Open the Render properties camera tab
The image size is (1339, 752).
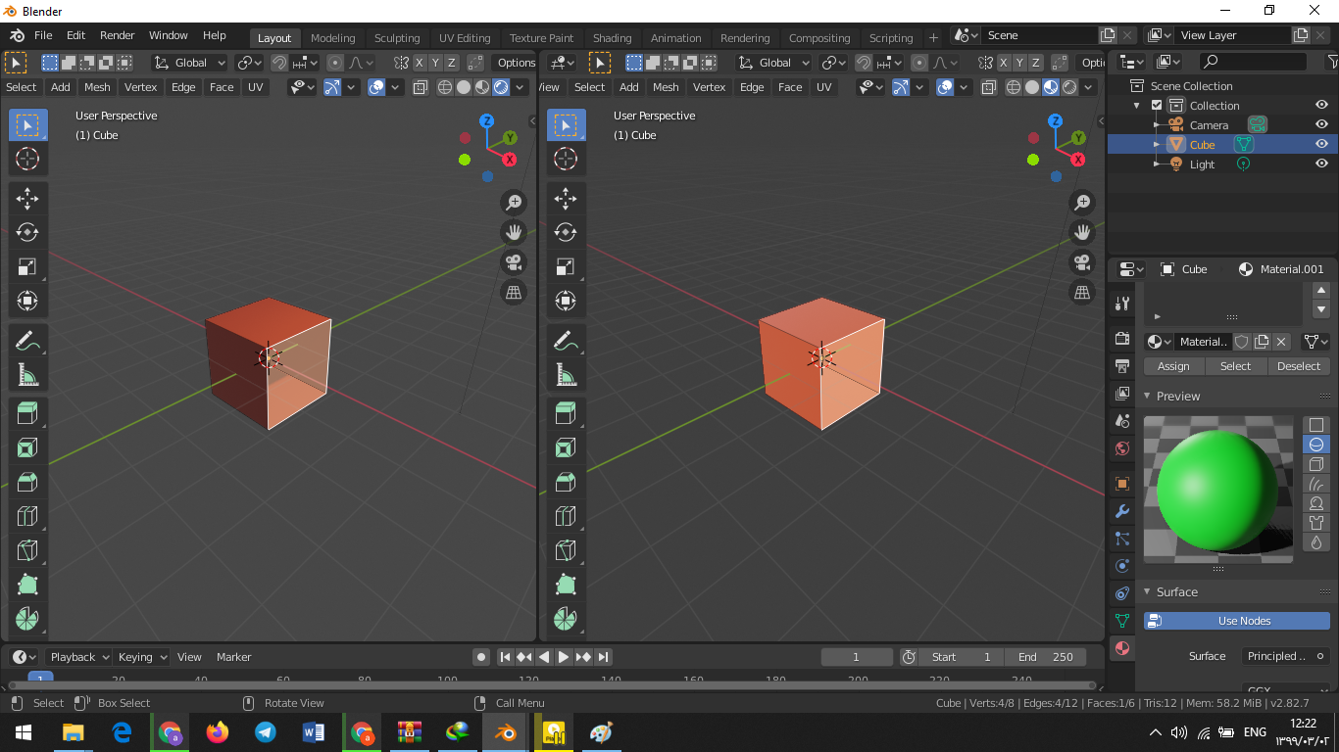tap(1122, 339)
